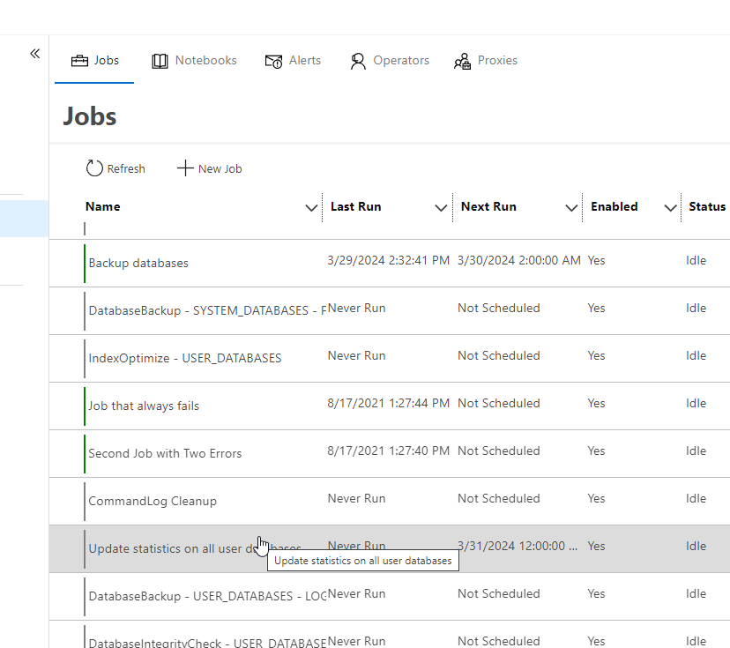Open the Job that always fails row

click(144, 406)
